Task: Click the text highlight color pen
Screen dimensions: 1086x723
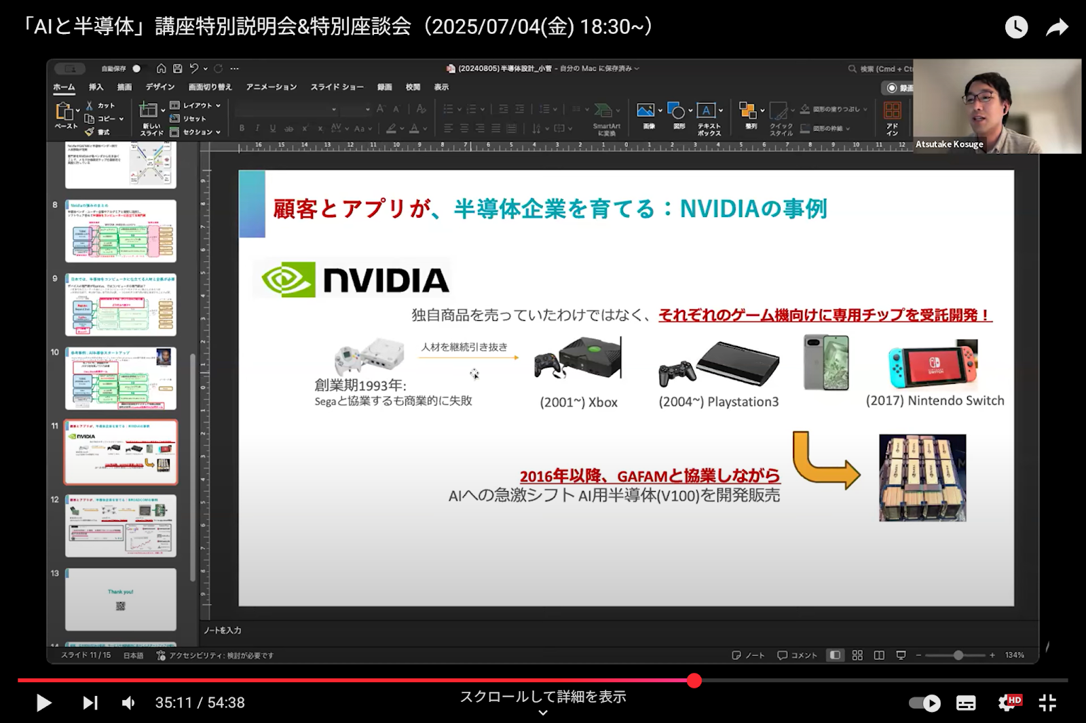Action: coord(391,128)
